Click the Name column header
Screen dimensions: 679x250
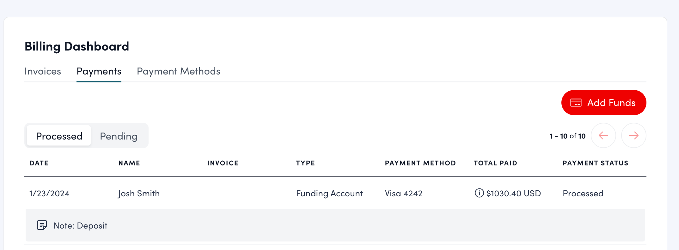point(129,163)
